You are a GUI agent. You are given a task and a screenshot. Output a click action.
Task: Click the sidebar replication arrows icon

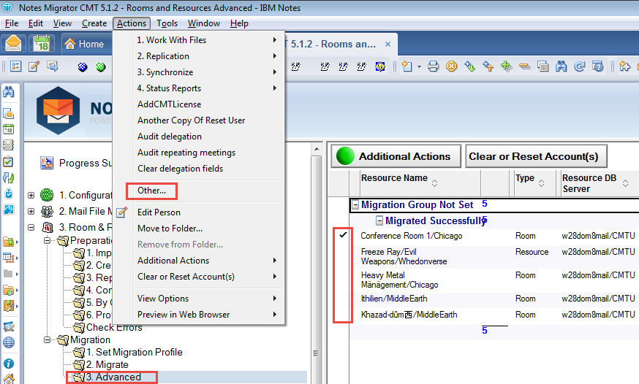click(9, 177)
